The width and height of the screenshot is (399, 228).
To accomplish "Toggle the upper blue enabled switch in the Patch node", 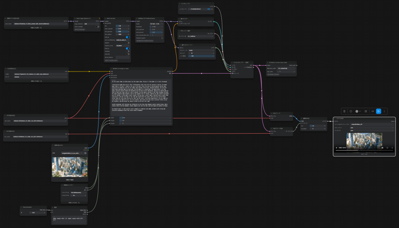I will 127,37.
